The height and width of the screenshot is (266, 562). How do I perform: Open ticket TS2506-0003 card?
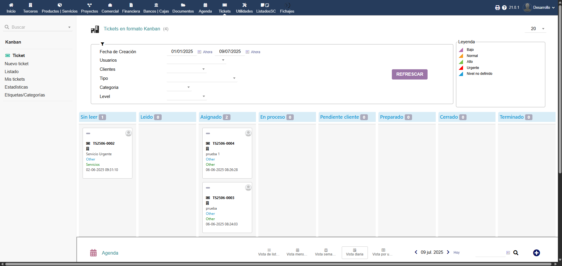pyautogui.click(x=227, y=208)
